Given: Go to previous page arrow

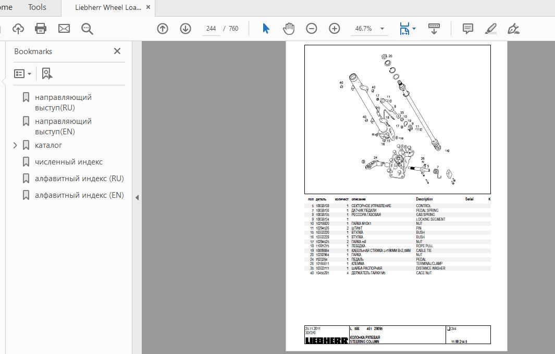Looking at the screenshot, I should coord(163,29).
